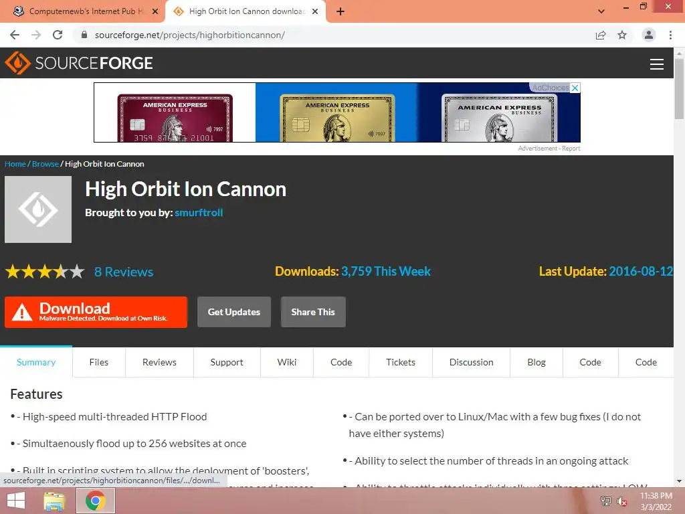Reload the page with the refresh icon
Image resolution: width=685 pixels, height=514 pixels.
point(58,35)
